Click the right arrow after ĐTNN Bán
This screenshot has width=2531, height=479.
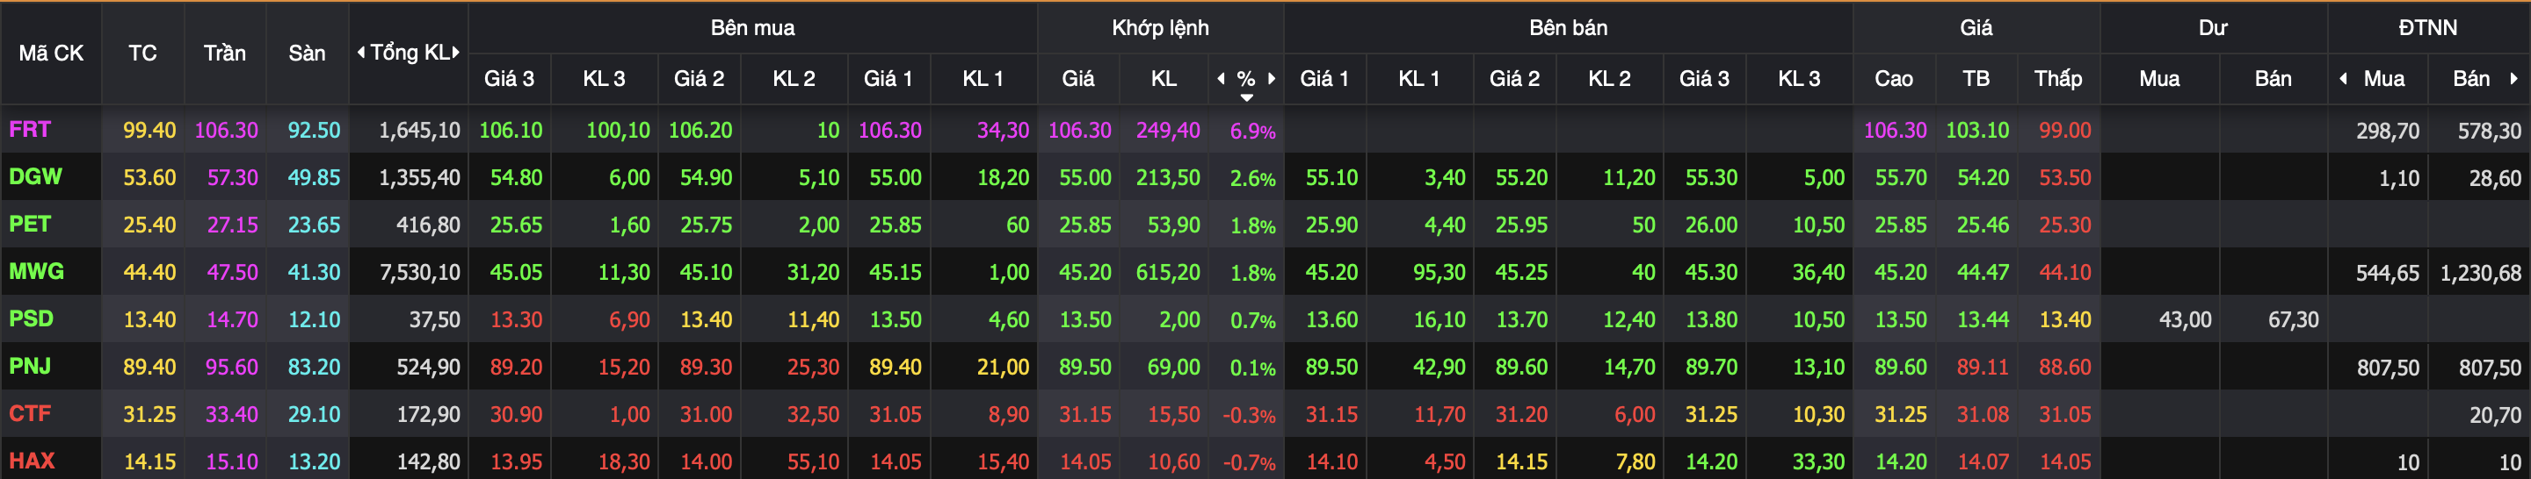click(x=2513, y=79)
